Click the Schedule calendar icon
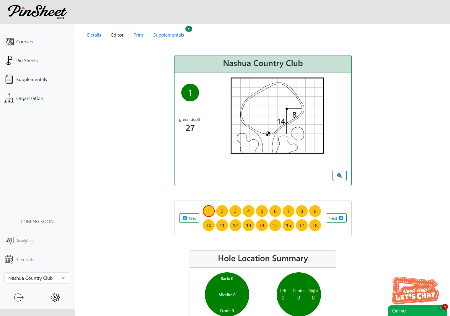This screenshot has width=450, height=316. pyautogui.click(x=9, y=259)
